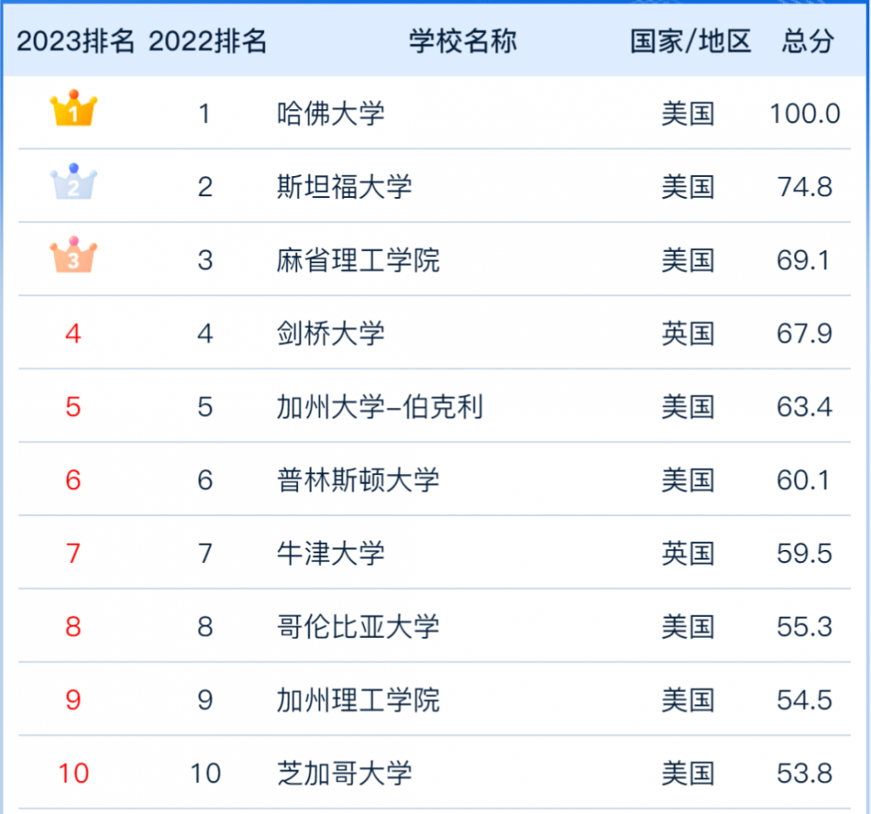Open the 牛津大学 school link
This screenshot has width=871, height=814.
(331, 553)
